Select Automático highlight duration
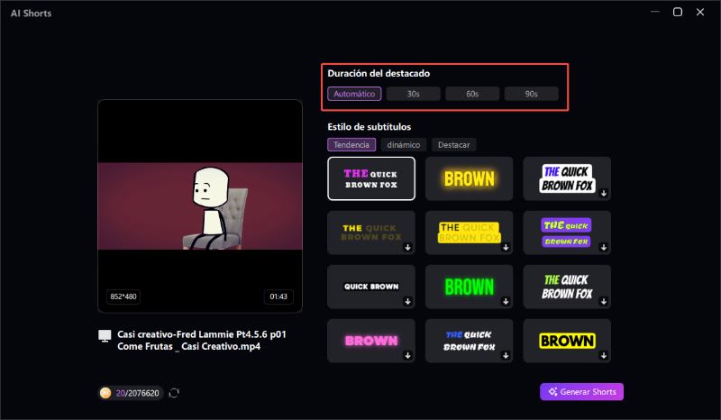 coord(354,94)
